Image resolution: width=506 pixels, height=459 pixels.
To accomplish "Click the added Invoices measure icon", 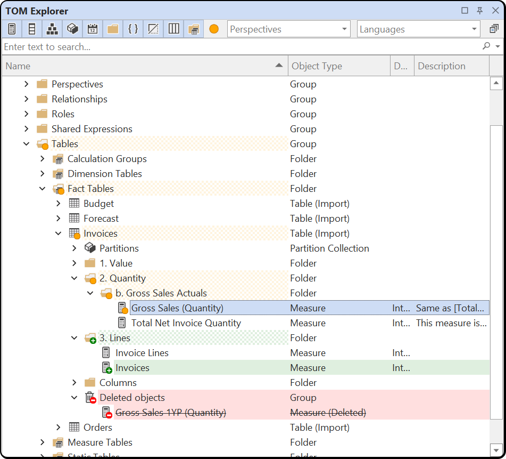I will point(107,368).
